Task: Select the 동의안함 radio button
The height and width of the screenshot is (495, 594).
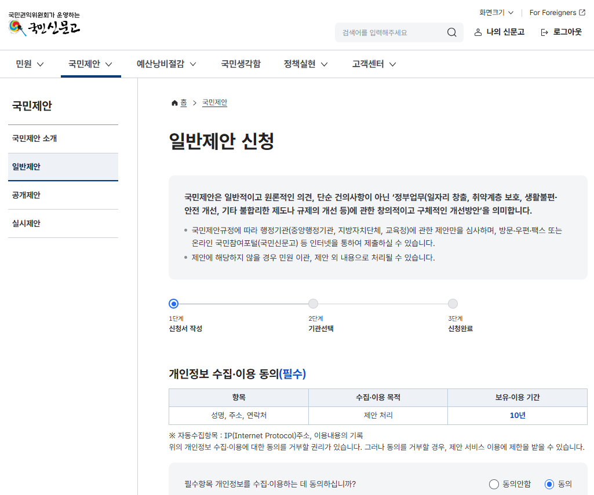Action: 493,484
